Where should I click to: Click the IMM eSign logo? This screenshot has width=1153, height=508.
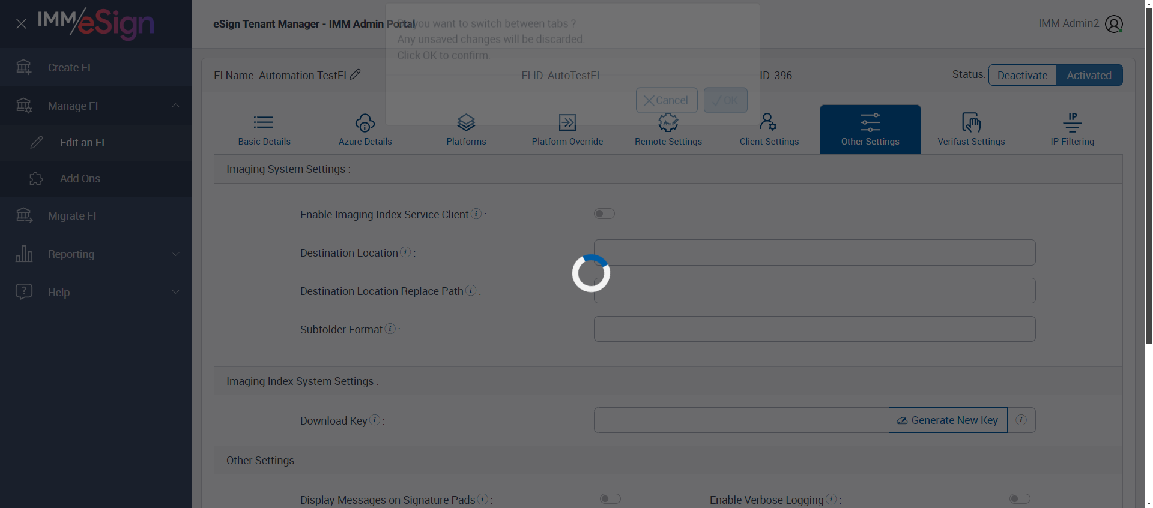click(96, 23)
